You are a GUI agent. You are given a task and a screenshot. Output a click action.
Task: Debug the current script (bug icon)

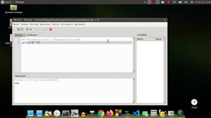pos(31,29)
